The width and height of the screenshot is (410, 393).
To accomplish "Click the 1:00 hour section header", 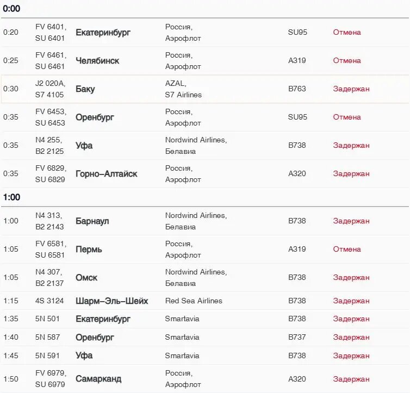I will coord(11,197).
